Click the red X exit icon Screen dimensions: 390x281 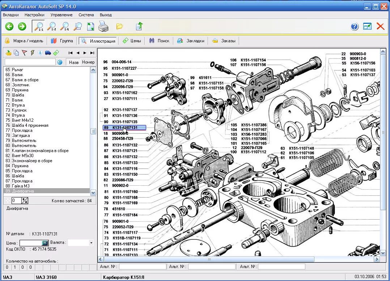point(381,26)
